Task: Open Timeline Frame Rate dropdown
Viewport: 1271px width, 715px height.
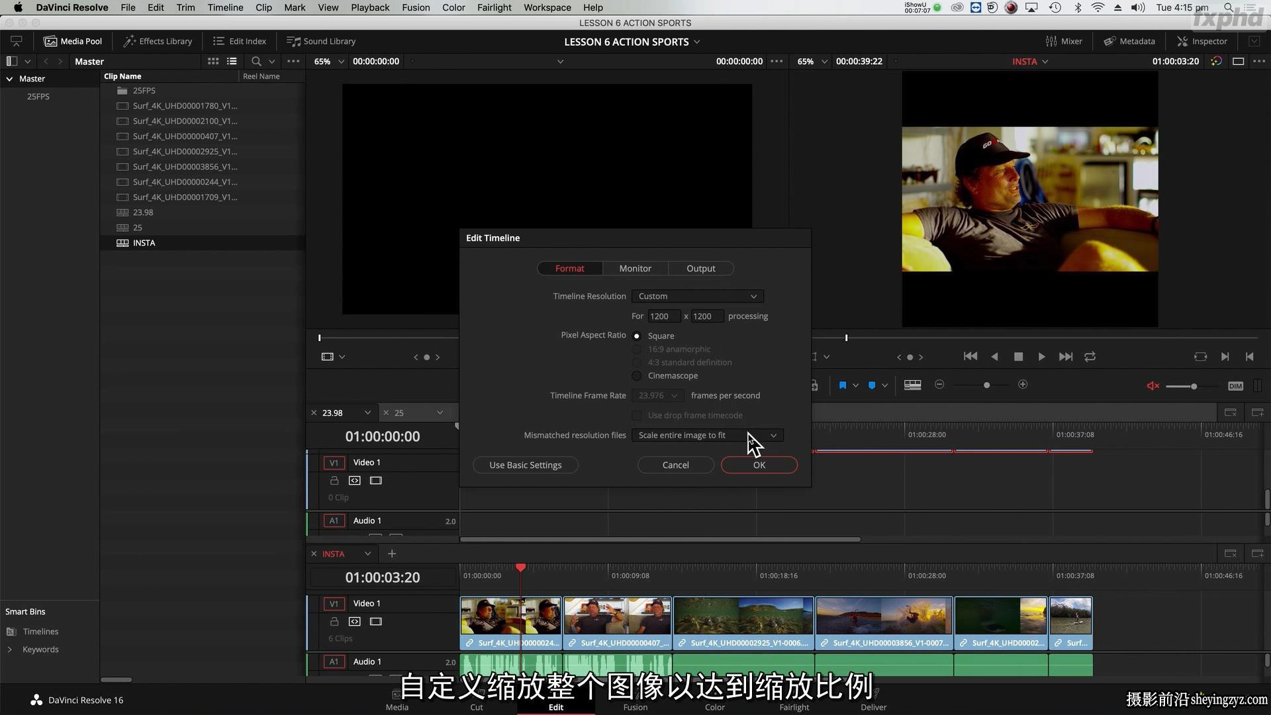Action: click(657, 396)
